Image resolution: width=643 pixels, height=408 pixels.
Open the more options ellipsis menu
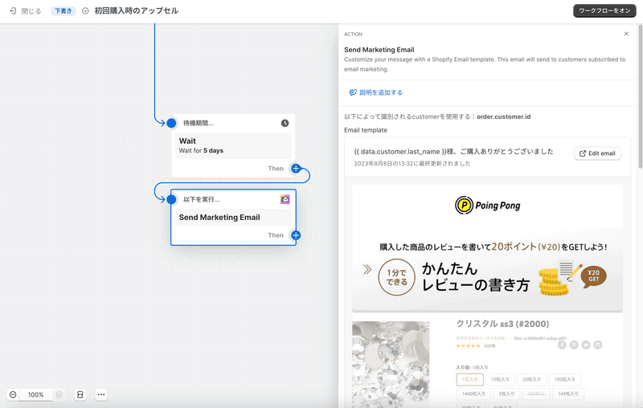[101, 394]
